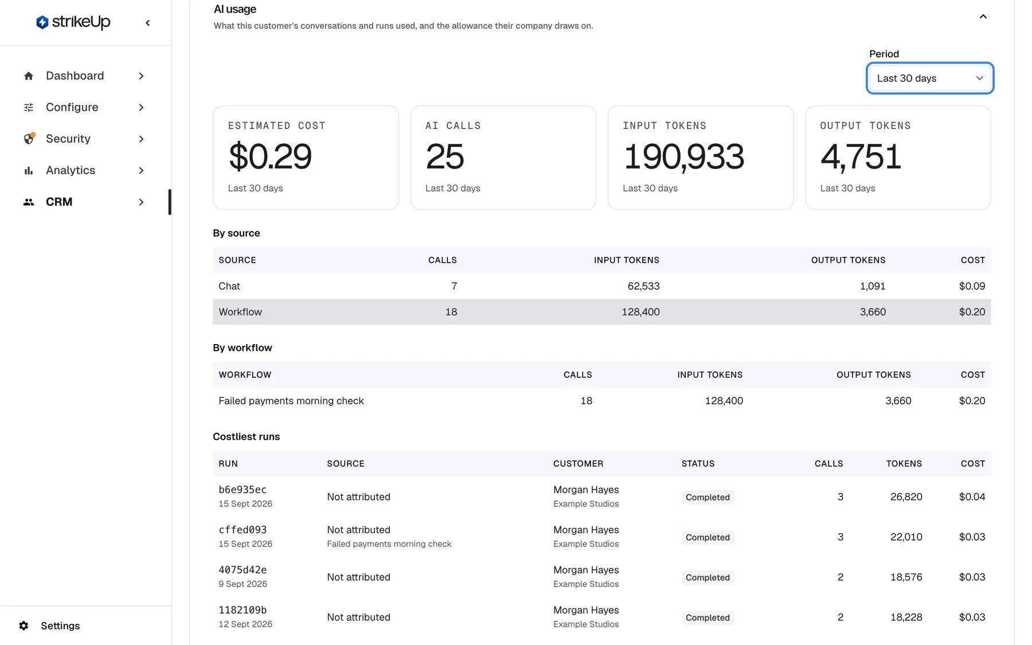
Task: Select the Workflow source row
Action: tap(601, 312)
